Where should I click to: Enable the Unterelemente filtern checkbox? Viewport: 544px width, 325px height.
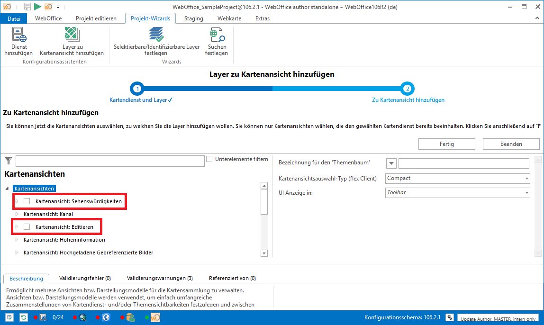point(209,159)
